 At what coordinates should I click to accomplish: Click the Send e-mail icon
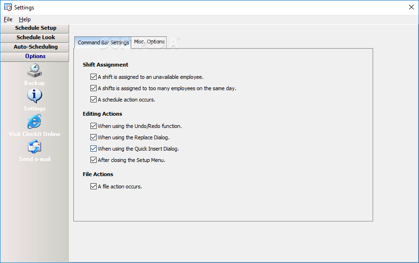tap(35, 147)
